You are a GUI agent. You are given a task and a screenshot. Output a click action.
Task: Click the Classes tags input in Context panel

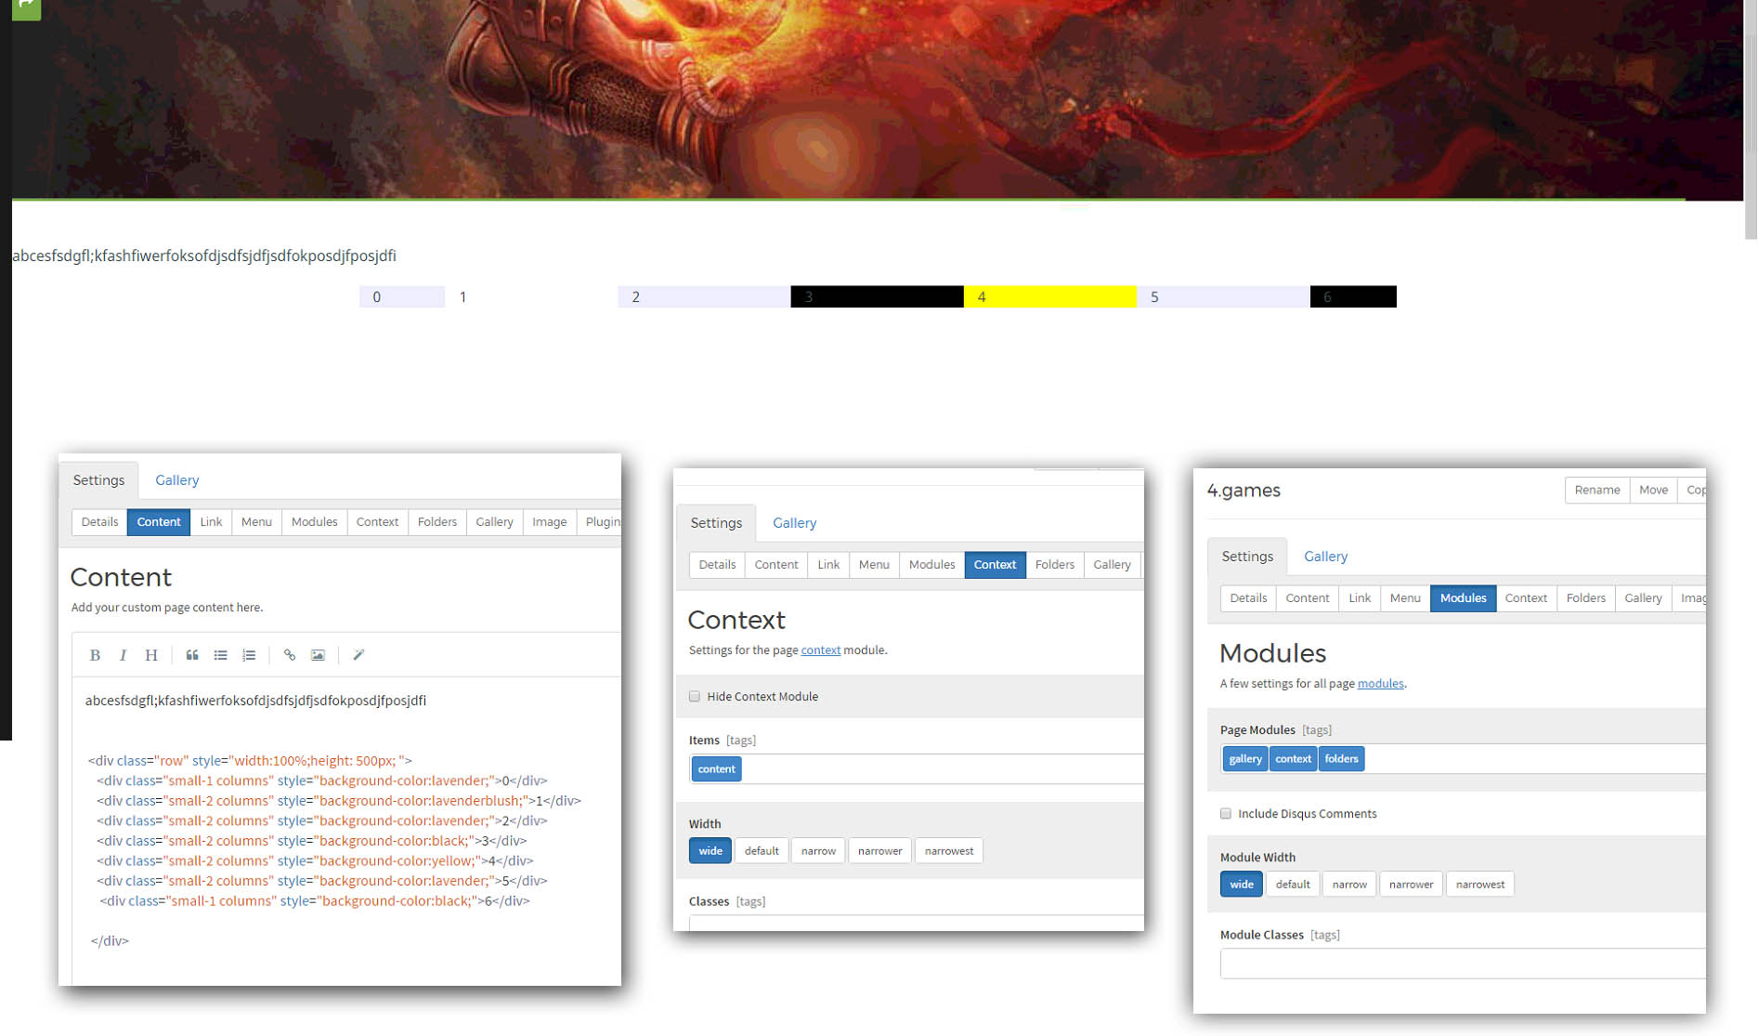(x=916, y=924)
